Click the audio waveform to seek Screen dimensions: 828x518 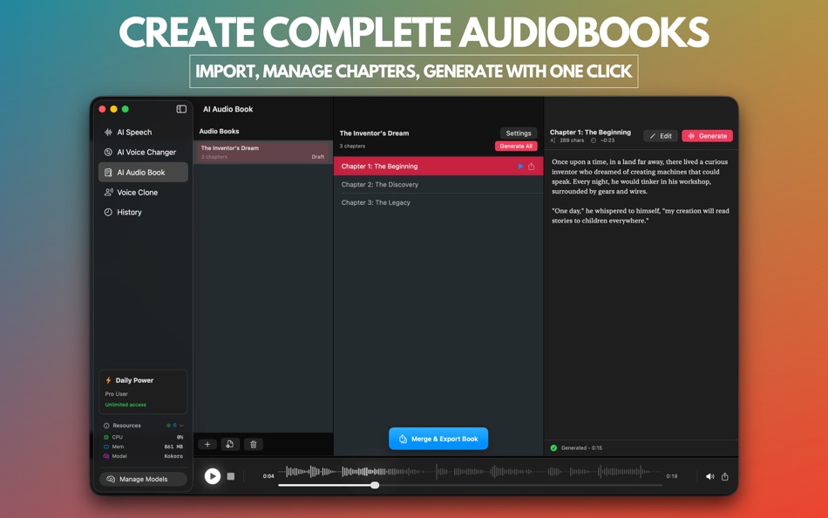(x=470, y=472)
